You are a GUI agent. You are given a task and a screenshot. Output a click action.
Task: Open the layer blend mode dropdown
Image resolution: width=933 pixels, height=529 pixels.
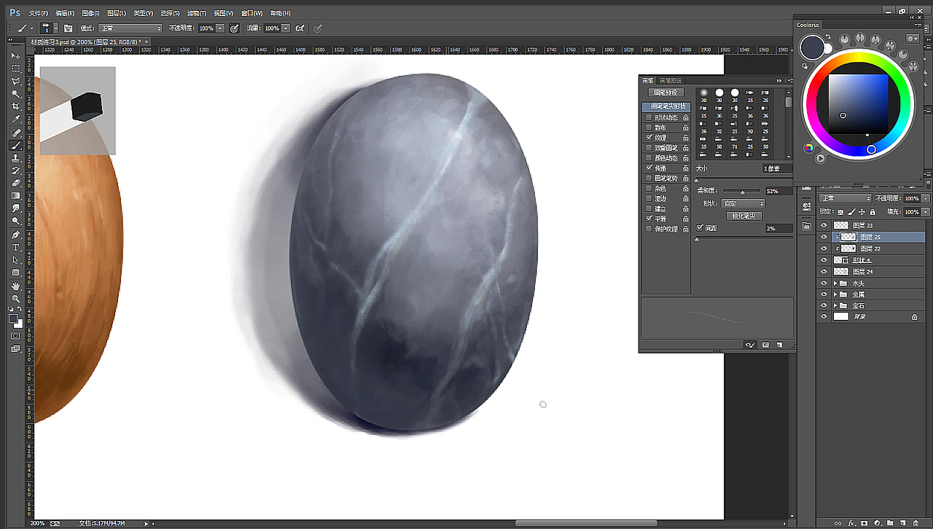(x=844, y=198)
